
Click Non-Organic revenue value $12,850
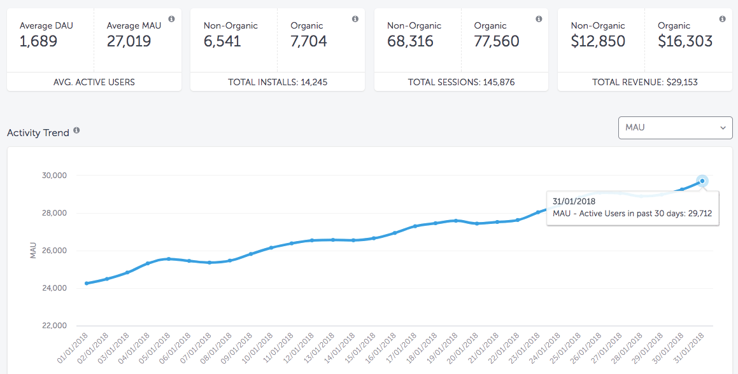598,41
